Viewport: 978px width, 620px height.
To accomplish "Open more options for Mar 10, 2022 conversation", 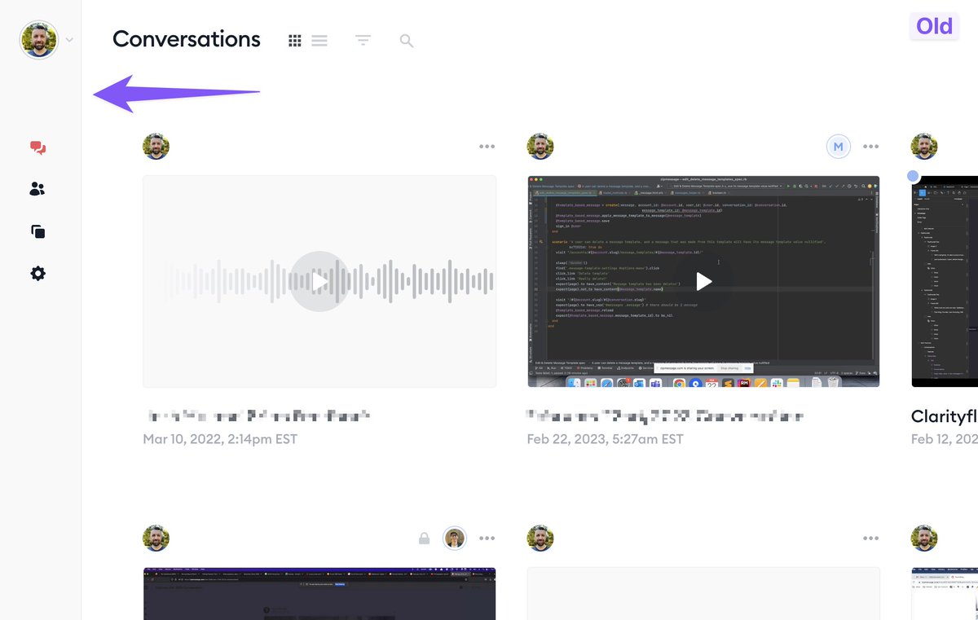I will tap(487, 147).
